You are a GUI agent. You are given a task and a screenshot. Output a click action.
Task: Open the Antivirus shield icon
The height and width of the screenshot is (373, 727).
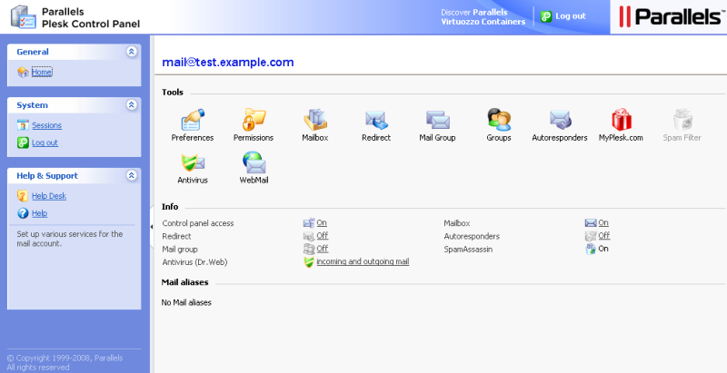(x=193, y=162)
